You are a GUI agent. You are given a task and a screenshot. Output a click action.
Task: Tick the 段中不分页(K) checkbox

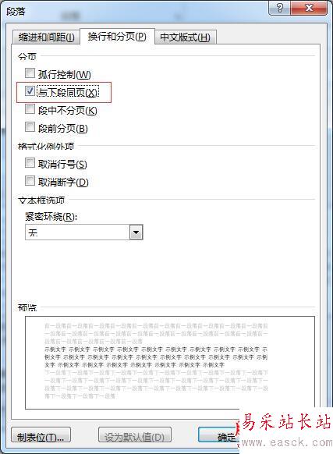point(30,109)
